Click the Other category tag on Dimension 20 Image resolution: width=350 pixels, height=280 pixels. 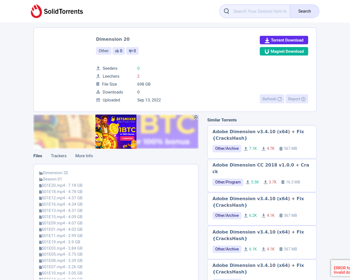[104, 51]
